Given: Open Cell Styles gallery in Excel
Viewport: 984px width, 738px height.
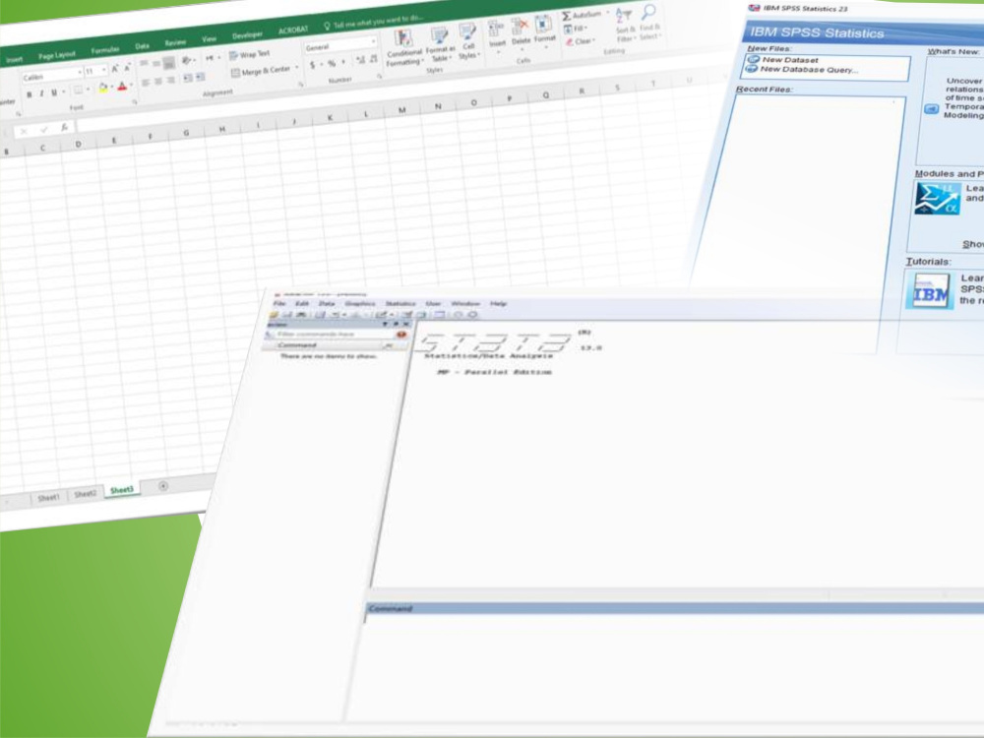Looking at the screenshot, I should pos(468,40).
